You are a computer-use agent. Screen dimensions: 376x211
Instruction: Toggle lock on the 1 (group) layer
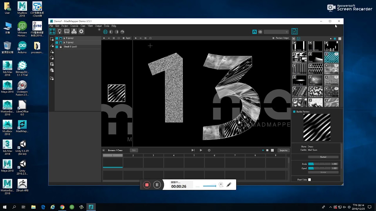click(x=61, y=42)
